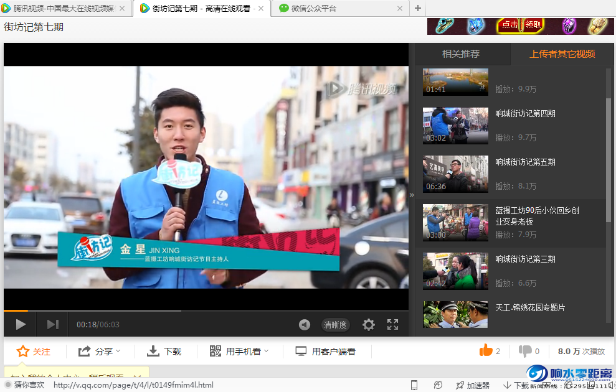The image size is (616, 392).
Task: Open 猜你喜欢 in status bar
Action: (x=25, y=385)
